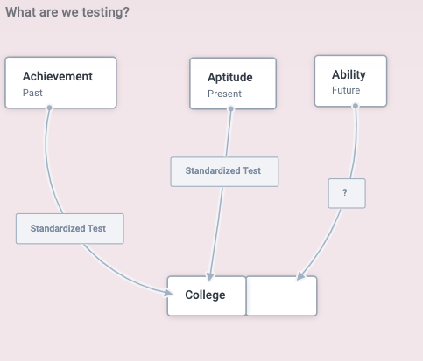Click line between Ability and question mark
The width and height of the screenshot is (423, 361).
click(x=354, y=142)
